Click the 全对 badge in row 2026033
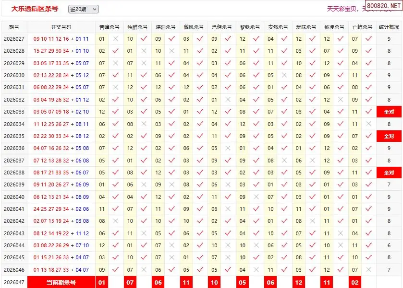The width and height of the screenshot is (403, 288). (389, 112)
